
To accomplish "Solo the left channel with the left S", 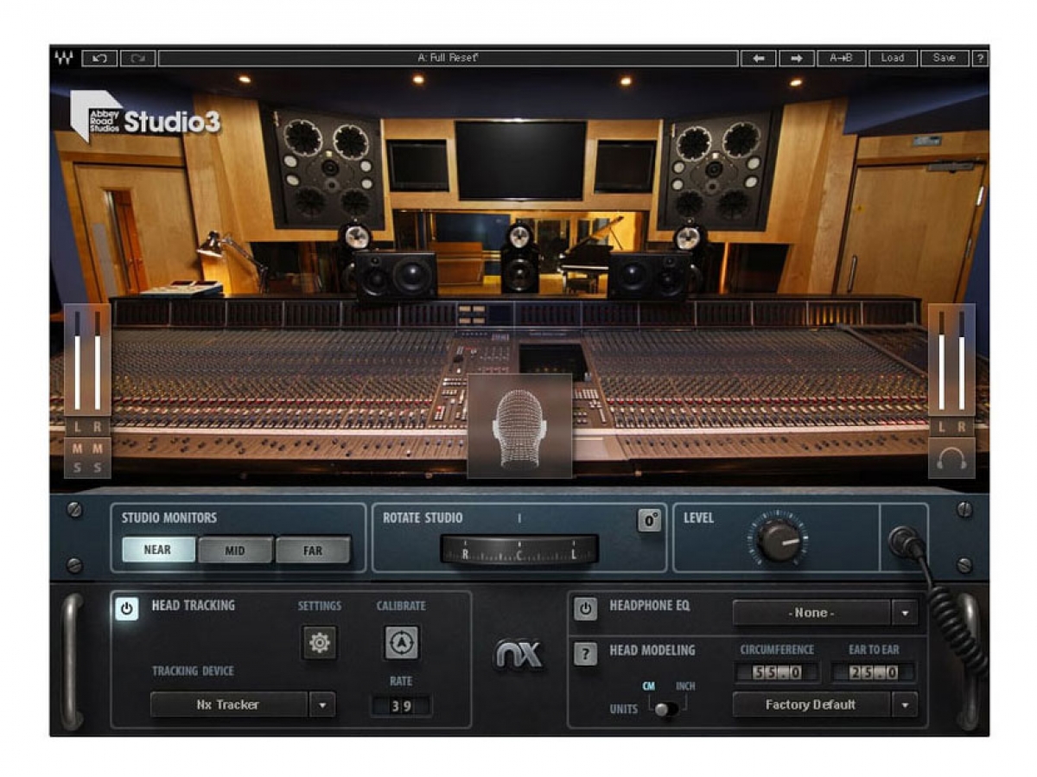I will click(x=78, y=468).
